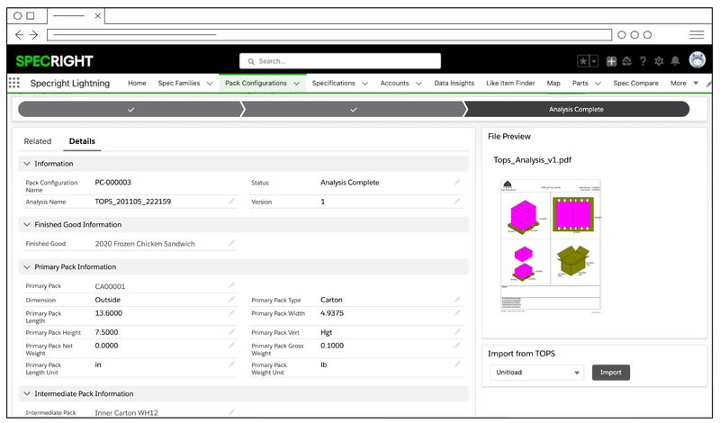Open Parts dropdown chevron
This screenshot has height=423, width=720.
598,84
